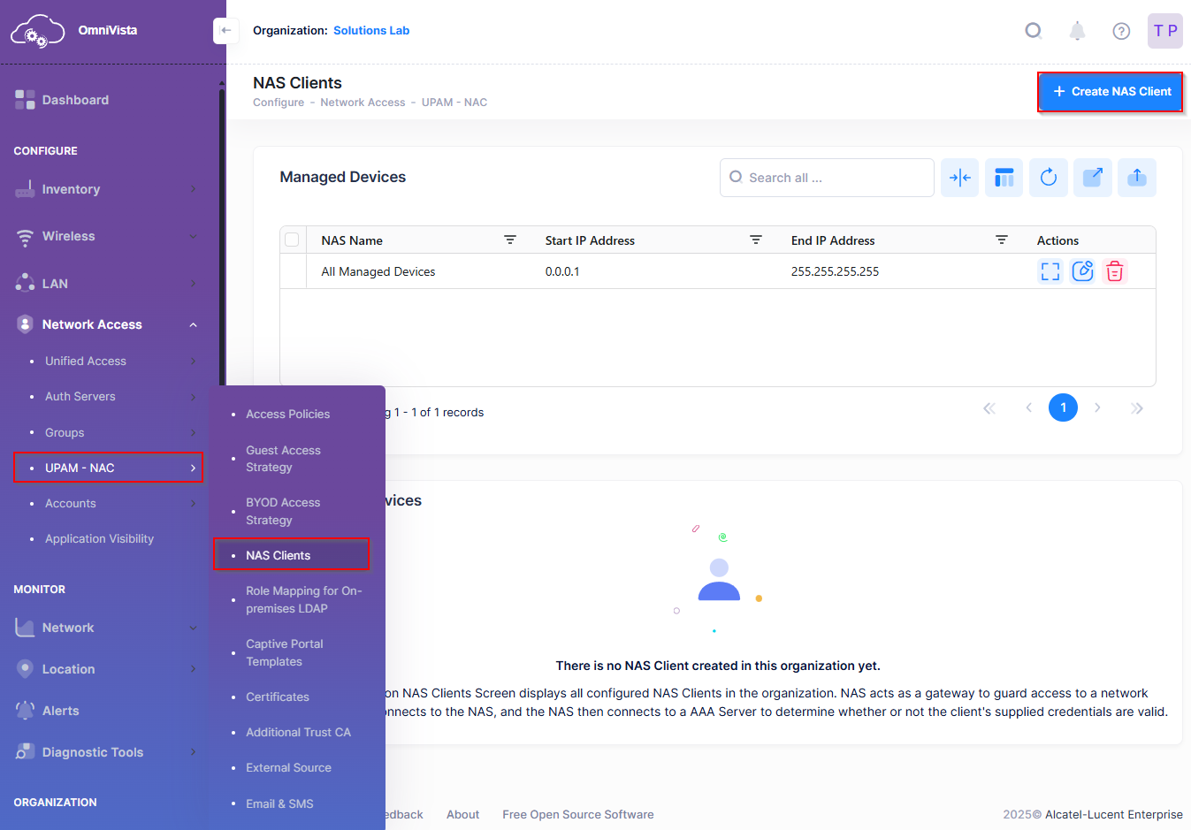Click the delete icon for All Managed Devices

coord(1114,271)
